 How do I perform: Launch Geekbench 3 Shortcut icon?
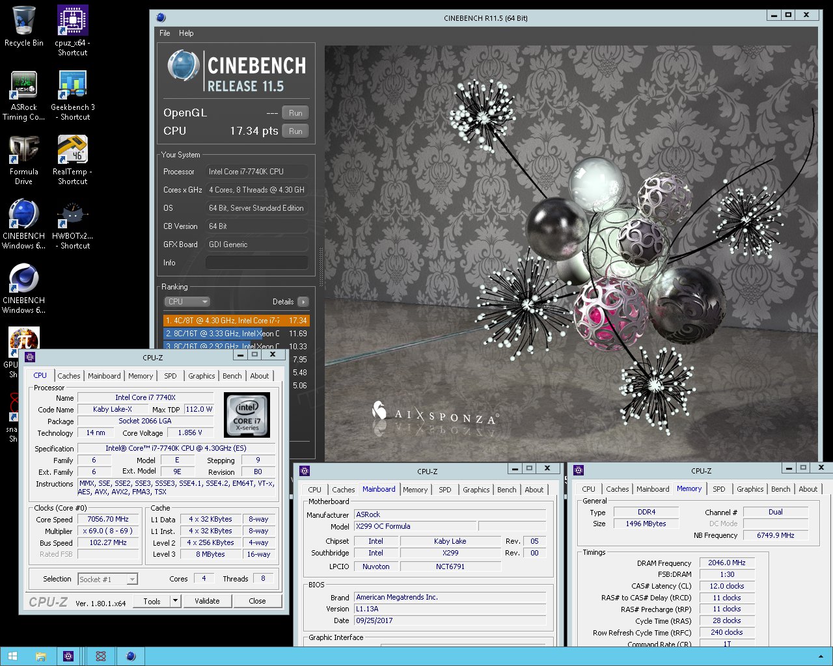73,95
